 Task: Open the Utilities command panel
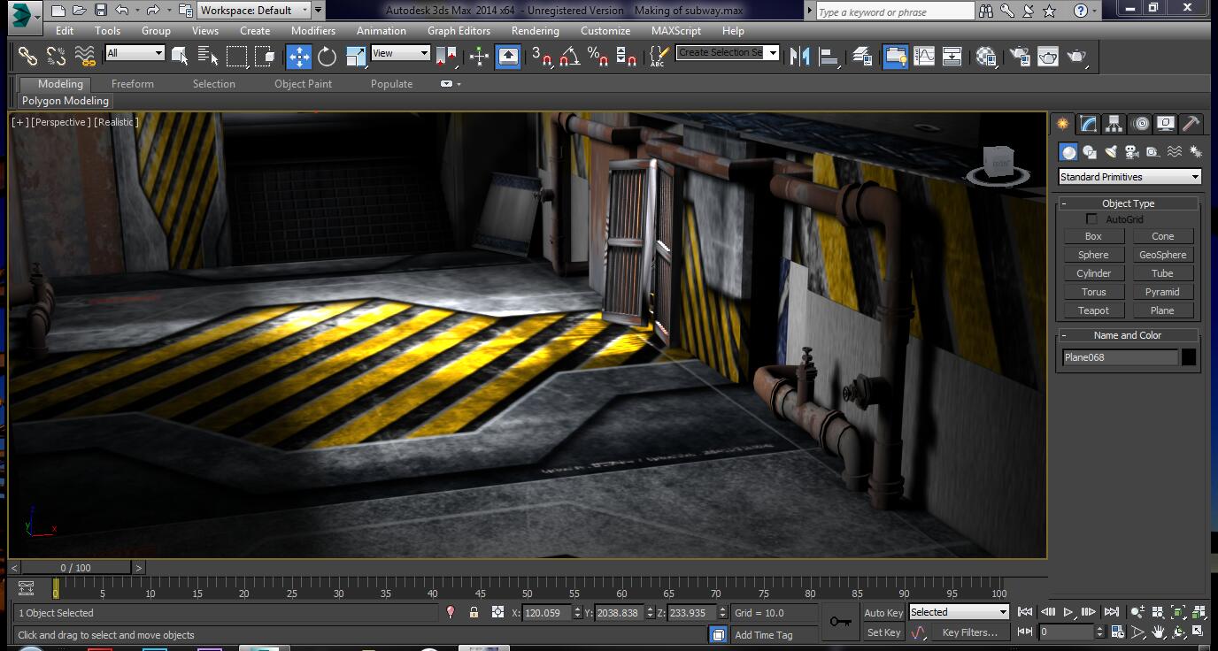coord(1191,124)
